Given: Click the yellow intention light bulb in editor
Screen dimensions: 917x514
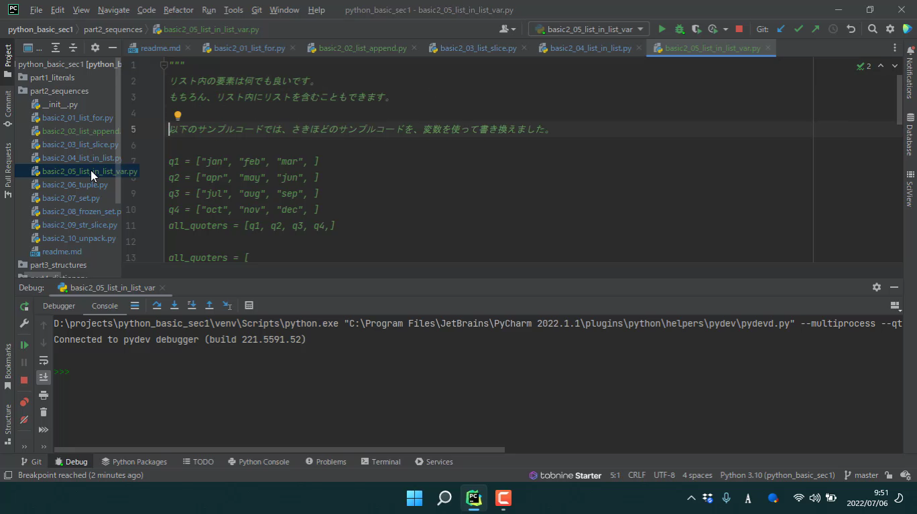Looking at the screenshot, I should (178, 115).
